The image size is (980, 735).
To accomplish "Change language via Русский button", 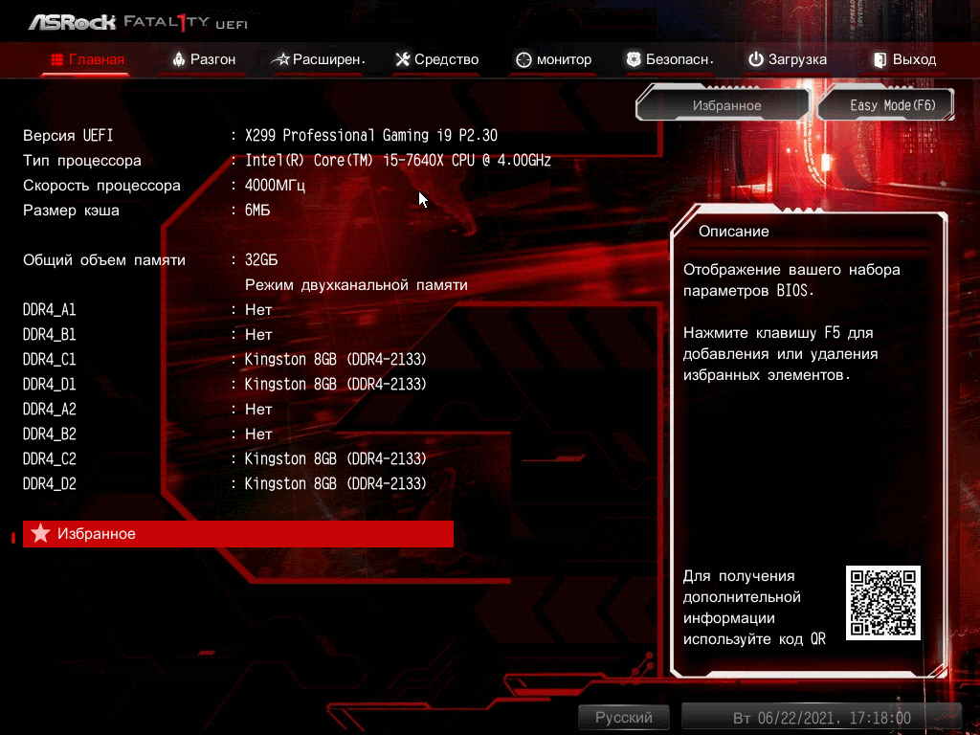I will pos(624,718).
